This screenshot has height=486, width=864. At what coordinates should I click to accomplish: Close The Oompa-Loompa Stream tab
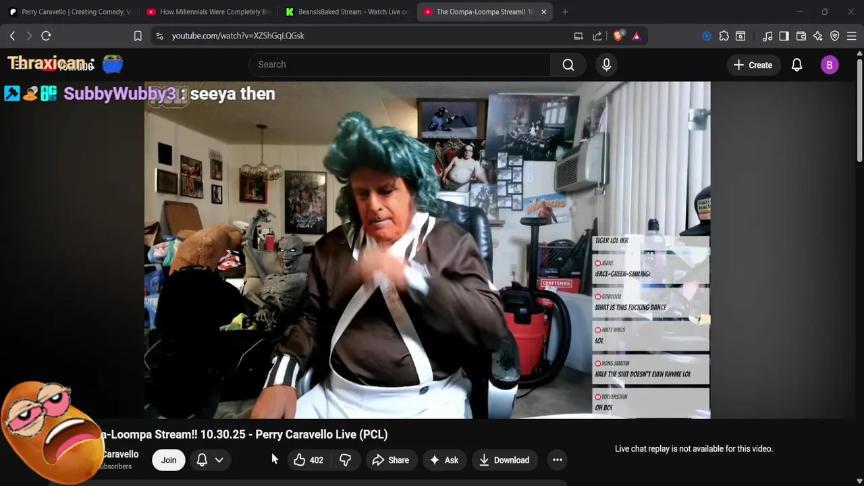(543, 11)
